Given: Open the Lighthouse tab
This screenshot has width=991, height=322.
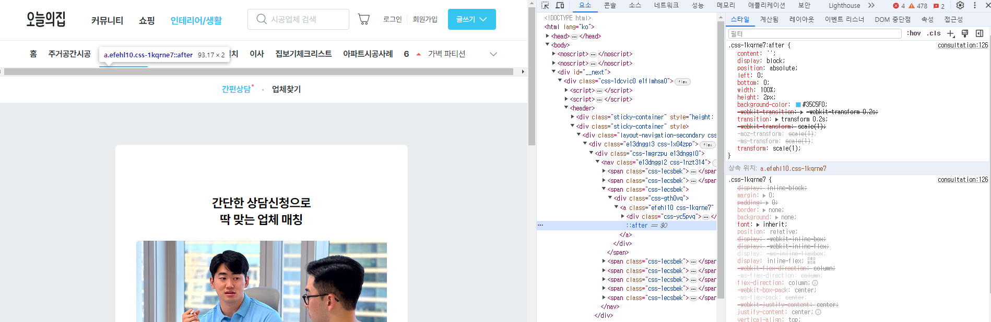Looking at the screenshot, I should tap(844, 5).
